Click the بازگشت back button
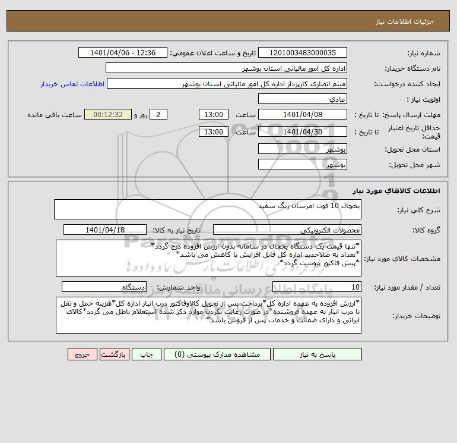The height and width of the screenshot is (443, 457). pos(114,354)
